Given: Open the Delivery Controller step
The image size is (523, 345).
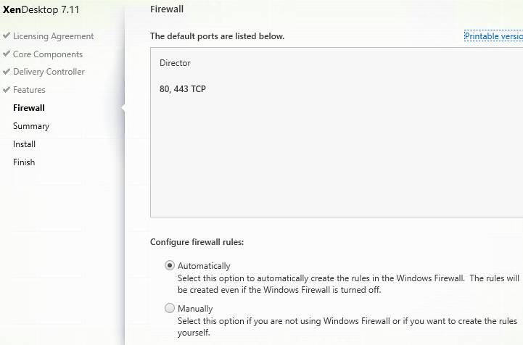Looking at the screenshot, I should point(49,72).
